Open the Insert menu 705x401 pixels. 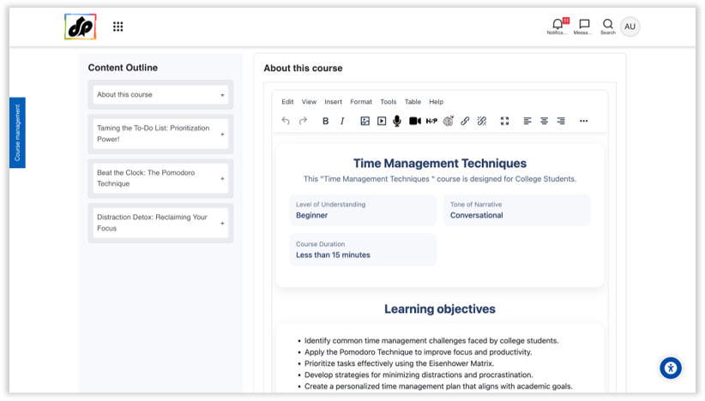point(333,102)
